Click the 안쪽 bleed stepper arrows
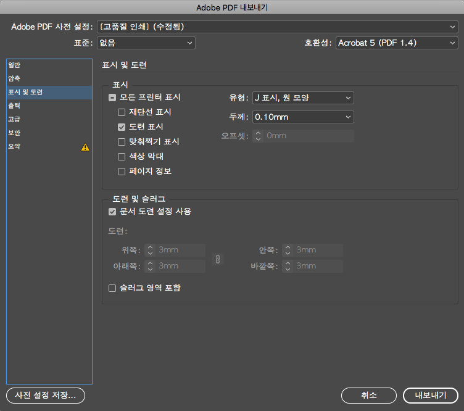The image size is (464, 411). 288,250
